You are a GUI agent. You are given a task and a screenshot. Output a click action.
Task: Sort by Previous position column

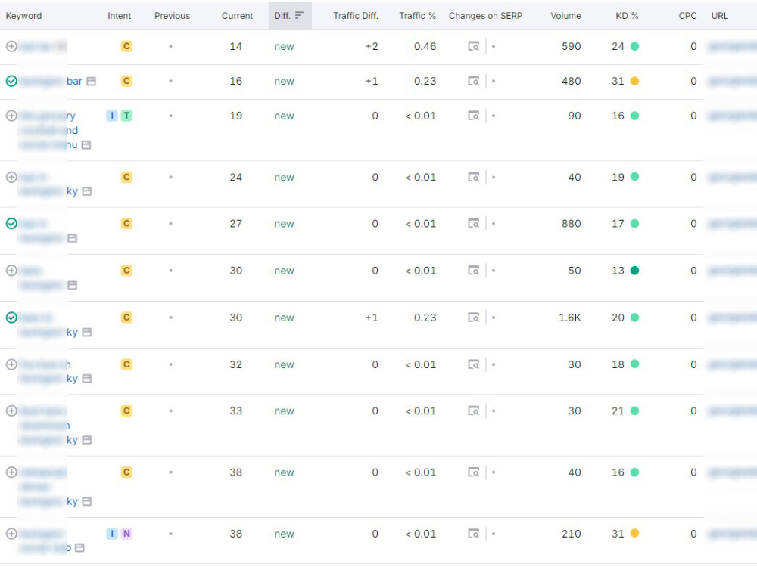coord(172,15)
